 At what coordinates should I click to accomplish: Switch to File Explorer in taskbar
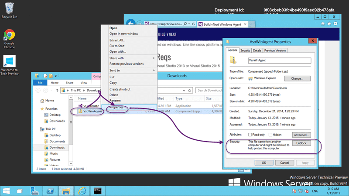[66, 191]
